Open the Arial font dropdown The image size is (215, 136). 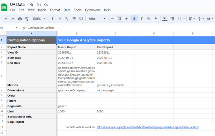(97, 19)
